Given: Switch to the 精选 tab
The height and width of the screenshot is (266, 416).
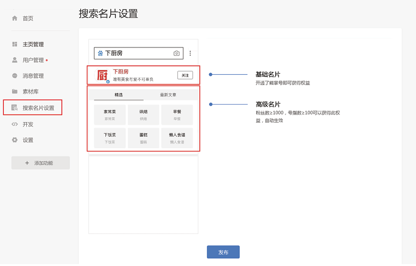Looking at the screenshot, I should click(118, 95).
